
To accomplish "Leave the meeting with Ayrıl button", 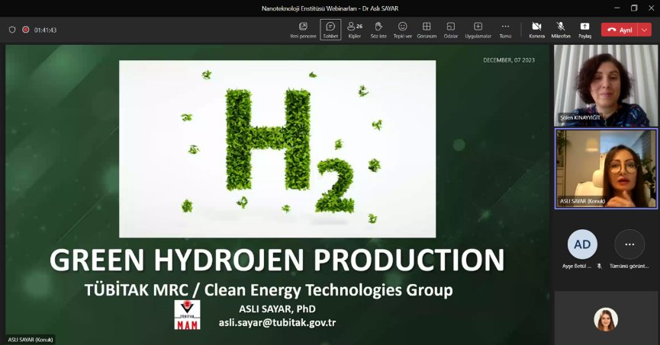I will [620, 30].
